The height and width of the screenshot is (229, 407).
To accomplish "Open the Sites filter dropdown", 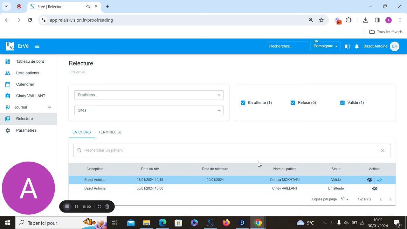I will (x=149, y=110).
